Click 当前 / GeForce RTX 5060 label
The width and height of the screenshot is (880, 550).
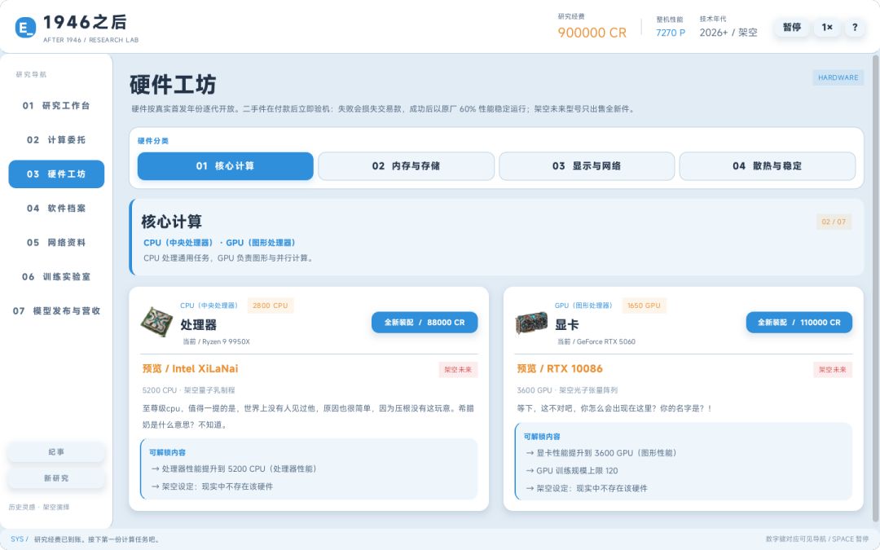click(596, 341)
